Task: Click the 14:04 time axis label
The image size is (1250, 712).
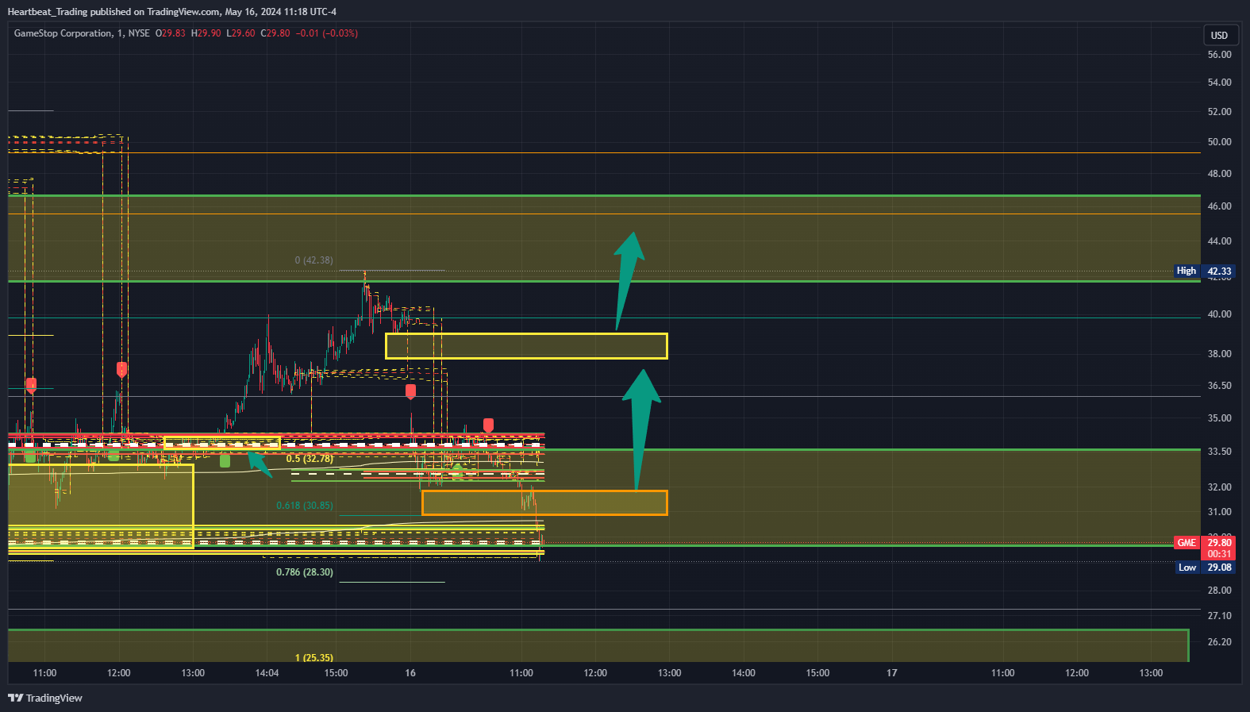Action: [267, 673]
